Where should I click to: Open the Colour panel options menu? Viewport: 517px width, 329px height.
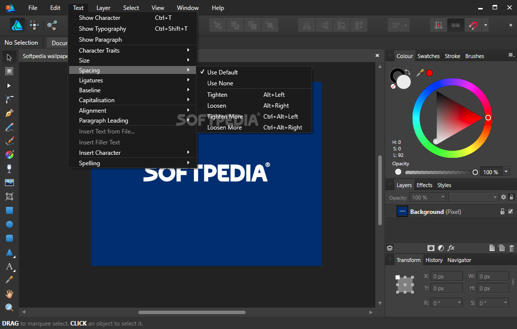coord(512,55)
